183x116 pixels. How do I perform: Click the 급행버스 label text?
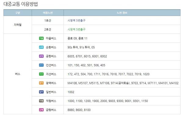coord(51,110)
